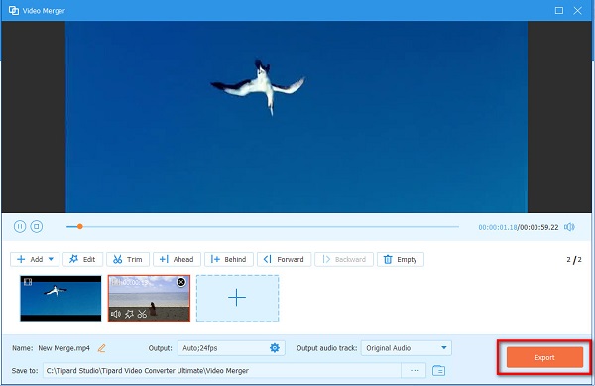
Task: Click the plus placeholder to add clip
Action: 238,299
